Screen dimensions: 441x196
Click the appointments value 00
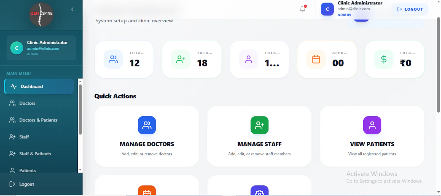tap(338, 63)
